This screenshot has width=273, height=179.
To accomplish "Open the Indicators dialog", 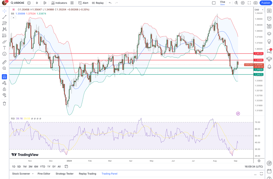I will (x=59, y=3).
